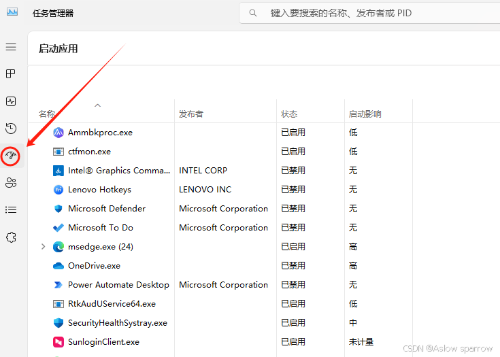
Task: Click 中 impact of SecurityHealthSystray.exe
Action: coord(353,323)
